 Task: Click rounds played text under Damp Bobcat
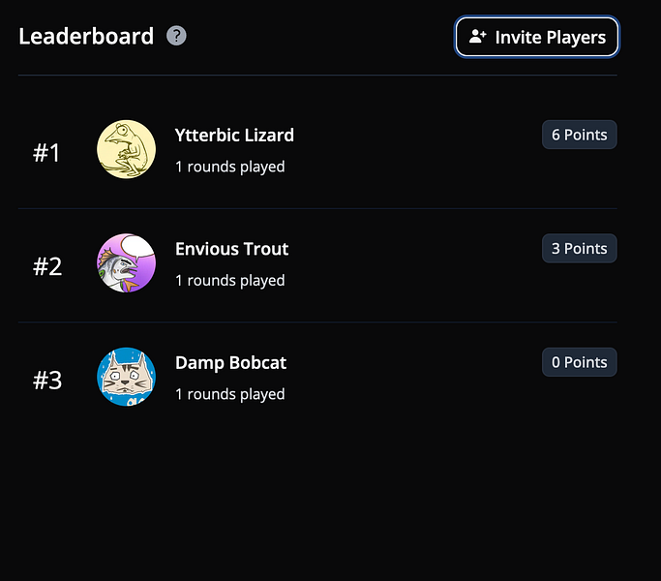click(230, 394)
